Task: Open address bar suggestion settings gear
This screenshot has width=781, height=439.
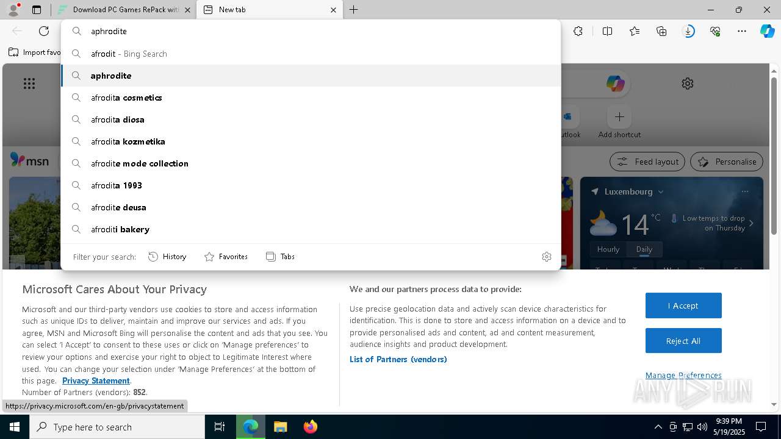Action: tap(547, 257)
